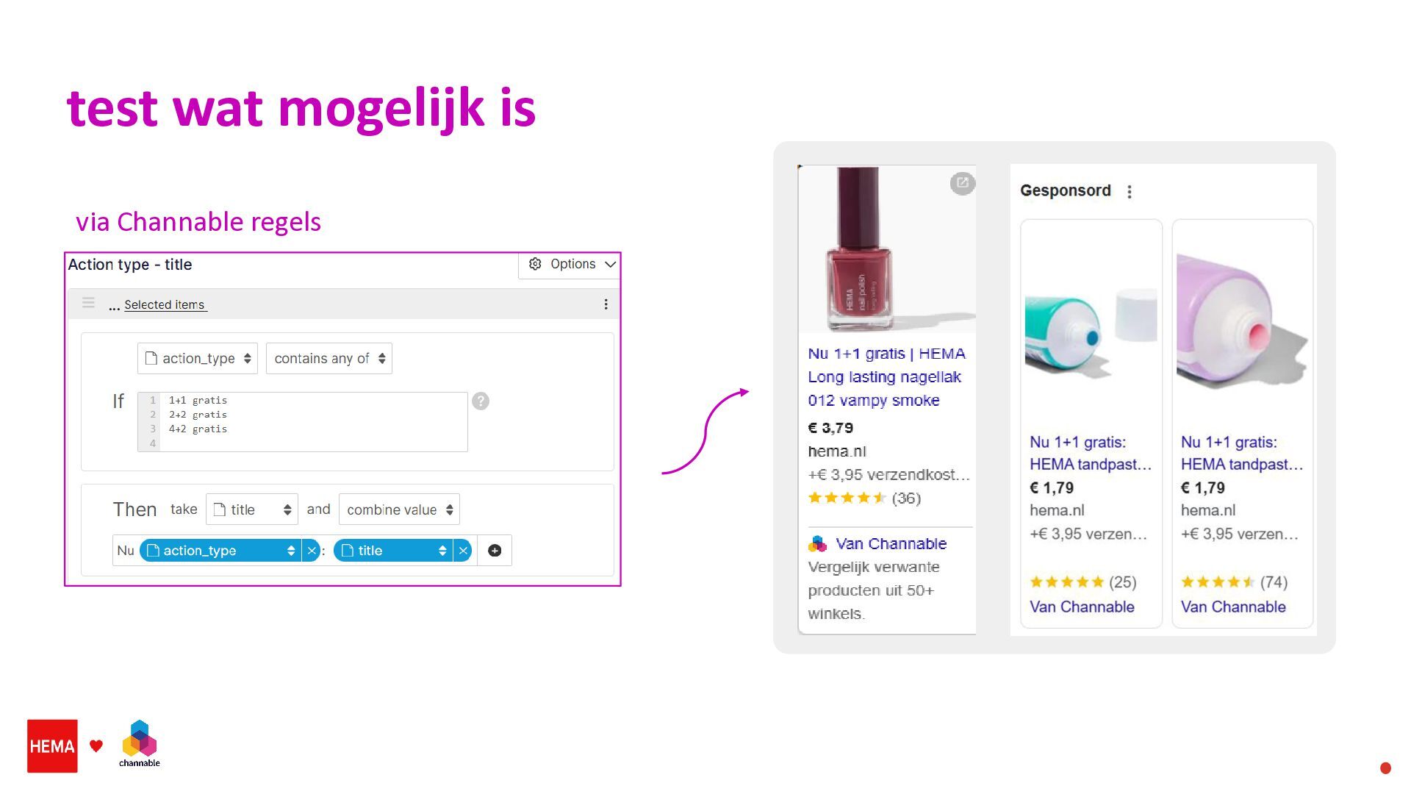Click the Channable logo at bottom left
This screenshot has height=794, width=1411.
140,744
